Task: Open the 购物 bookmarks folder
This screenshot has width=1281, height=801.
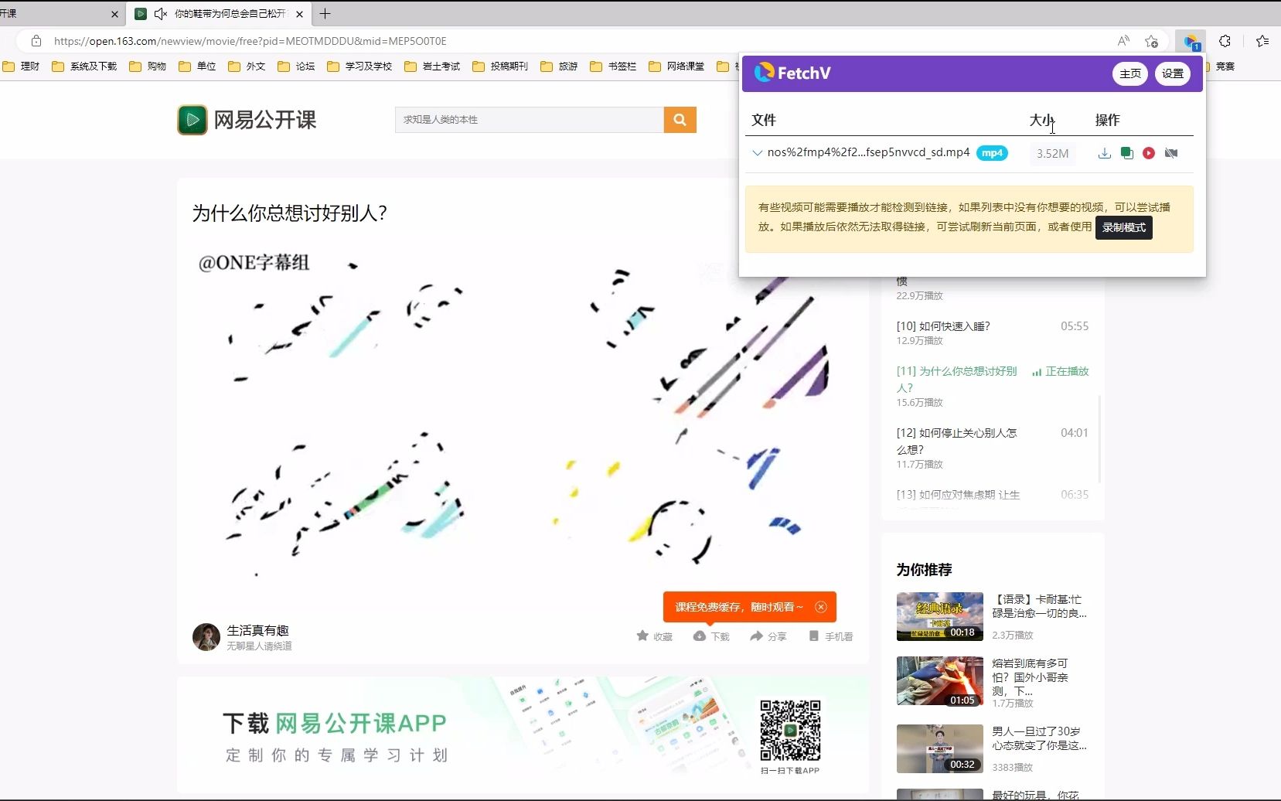Action: pos(148,66)
